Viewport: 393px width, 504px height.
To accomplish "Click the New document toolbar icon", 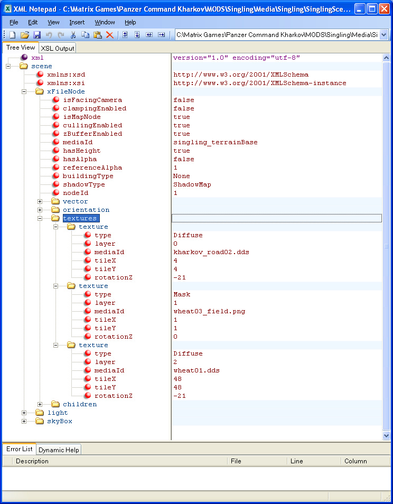I will (12, 35).
